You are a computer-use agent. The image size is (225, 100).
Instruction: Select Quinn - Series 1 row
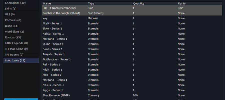[132, 44]
